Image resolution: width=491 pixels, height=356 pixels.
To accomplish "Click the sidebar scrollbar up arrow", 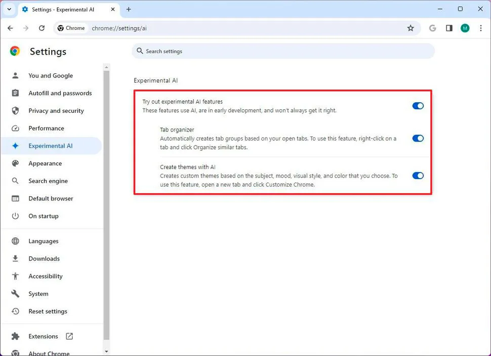I will (x=106, y=67).
